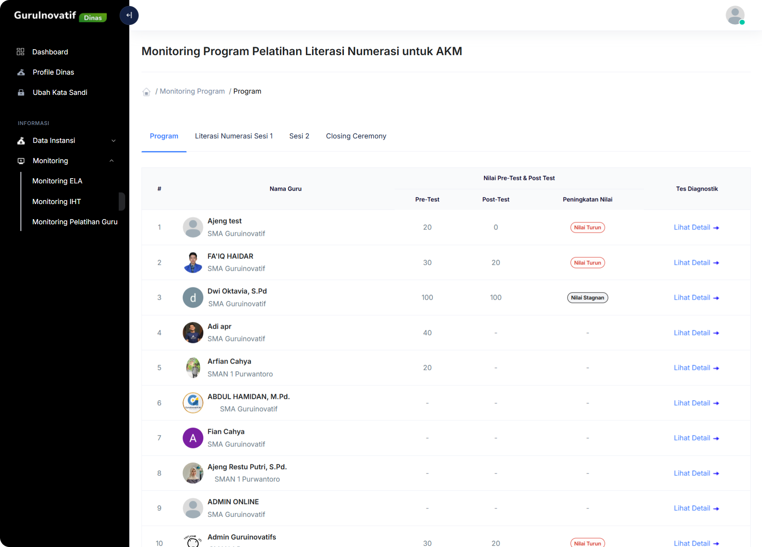Click the Dashboard grid icon
This screenshot has width=762, height=547.
point(21,52)
